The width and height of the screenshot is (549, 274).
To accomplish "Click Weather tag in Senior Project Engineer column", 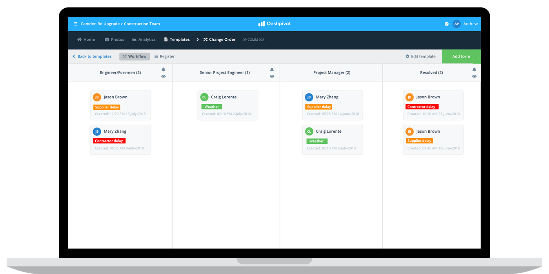I will click(212, 107).
